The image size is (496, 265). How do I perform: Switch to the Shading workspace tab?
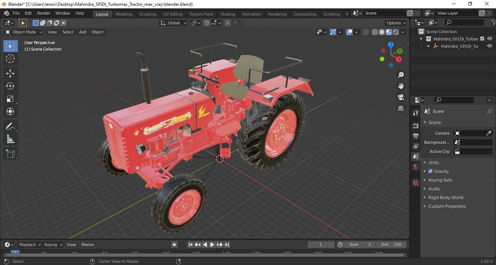click(x=228, y=14)
